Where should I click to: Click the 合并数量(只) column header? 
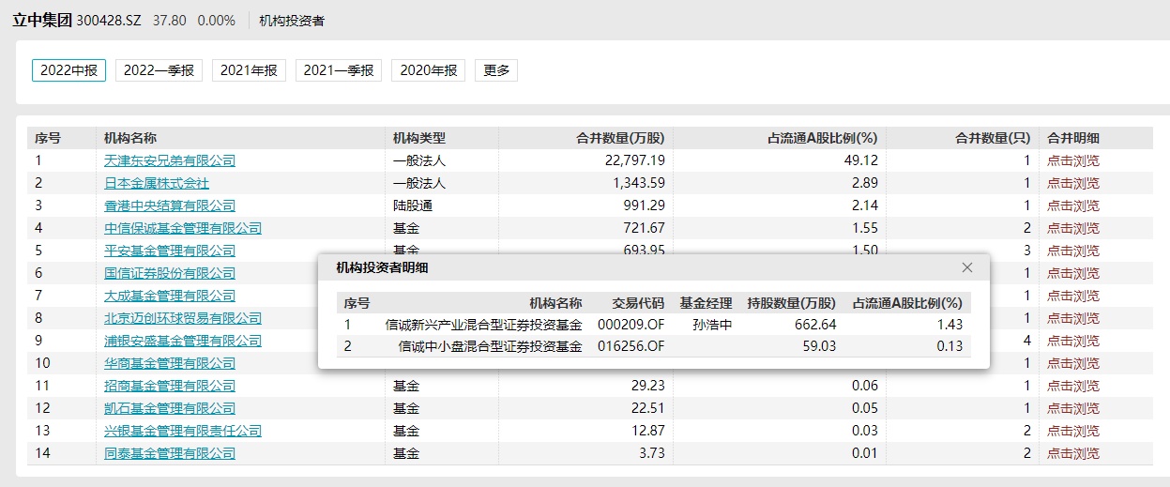coord(993,138)
